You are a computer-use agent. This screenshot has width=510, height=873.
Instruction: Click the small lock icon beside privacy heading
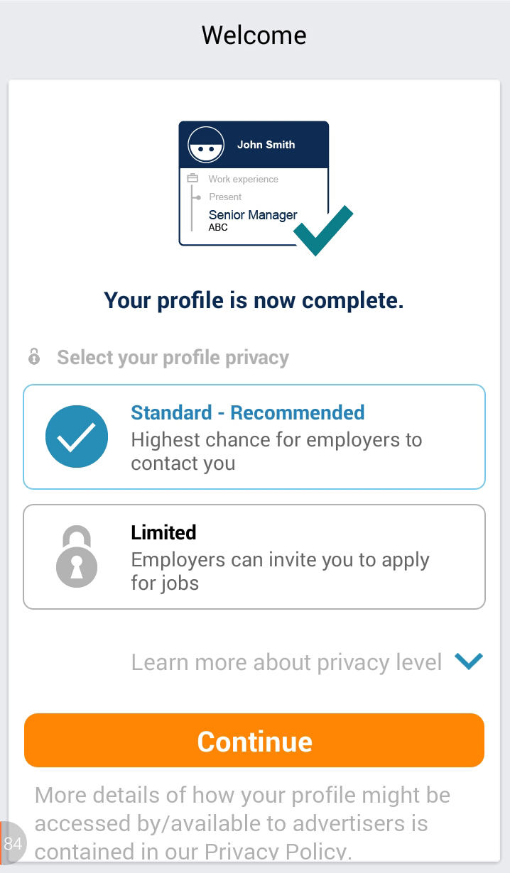(x=34, y=356)
